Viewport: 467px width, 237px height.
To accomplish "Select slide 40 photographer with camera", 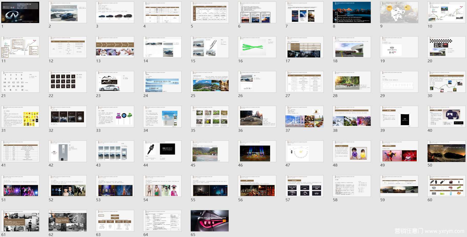I will pyautogui.click(x=447, y=117).
